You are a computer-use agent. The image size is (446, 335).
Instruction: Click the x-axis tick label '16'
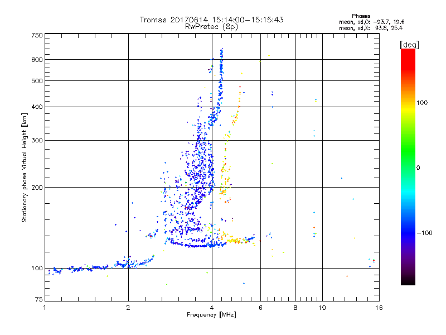pyautogui.click(x=379, y=308)
